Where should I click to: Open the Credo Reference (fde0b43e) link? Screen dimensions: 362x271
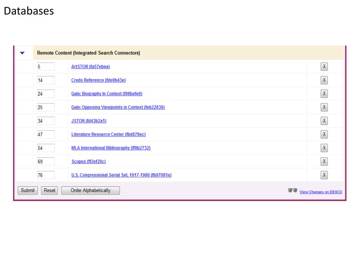pyautogui.click(x=99, y=80)
